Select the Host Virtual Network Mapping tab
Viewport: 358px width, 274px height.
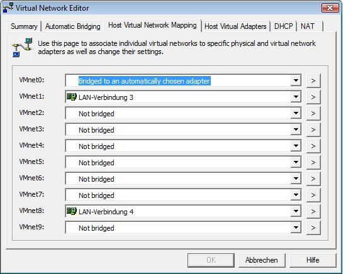152,25
